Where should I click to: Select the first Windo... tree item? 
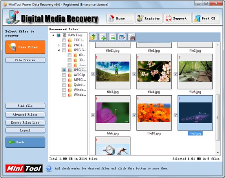pos(80,90)
